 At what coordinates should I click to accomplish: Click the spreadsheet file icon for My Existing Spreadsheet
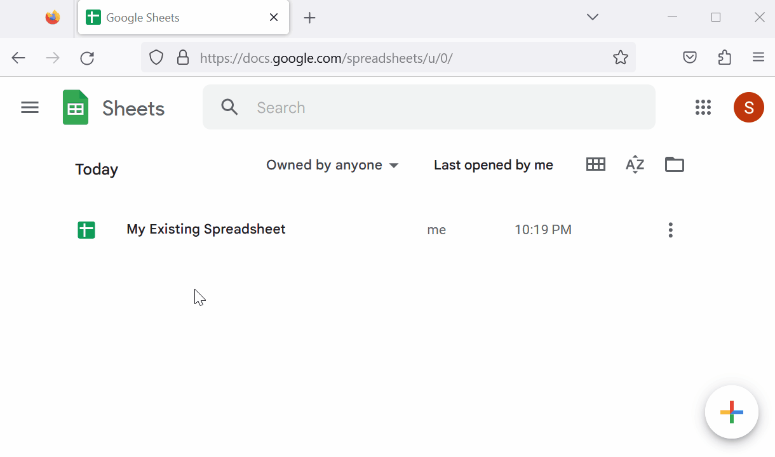coord(86,230)
